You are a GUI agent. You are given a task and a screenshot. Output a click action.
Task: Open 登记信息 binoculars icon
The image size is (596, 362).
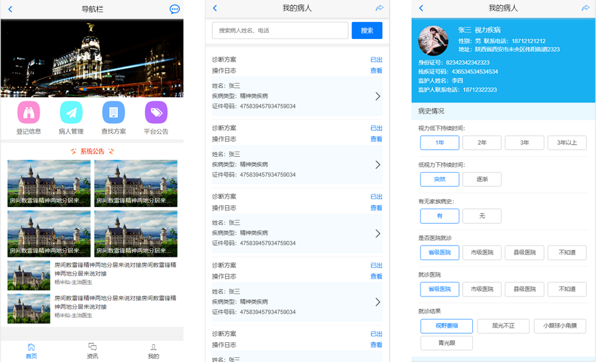click(x=28, y=113)
